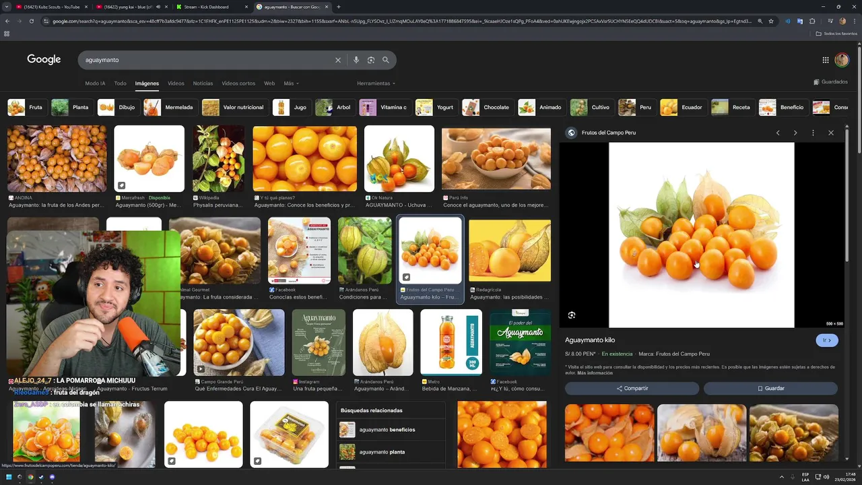This screenshot has width=862, height=485.
Task: Open the Wikipedia Physalis peruviana image
Action: (x=219, y=159)
